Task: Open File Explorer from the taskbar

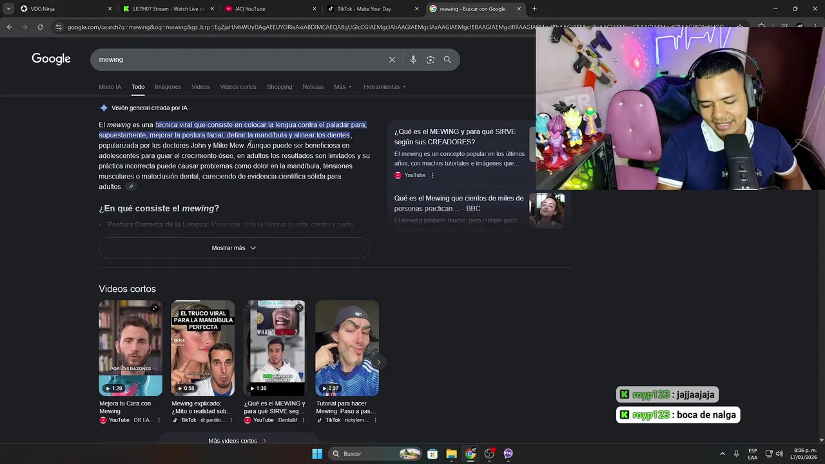Action: pos(451,454)
